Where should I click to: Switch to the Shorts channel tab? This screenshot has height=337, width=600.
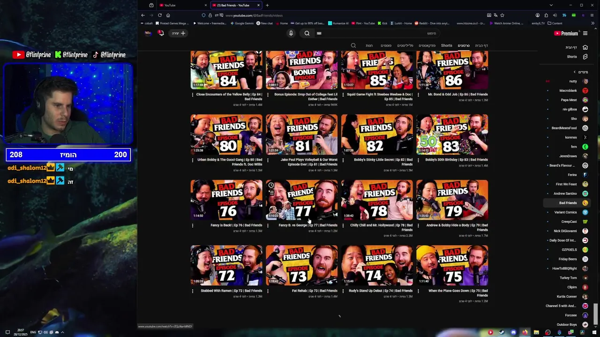click(447, 45)
